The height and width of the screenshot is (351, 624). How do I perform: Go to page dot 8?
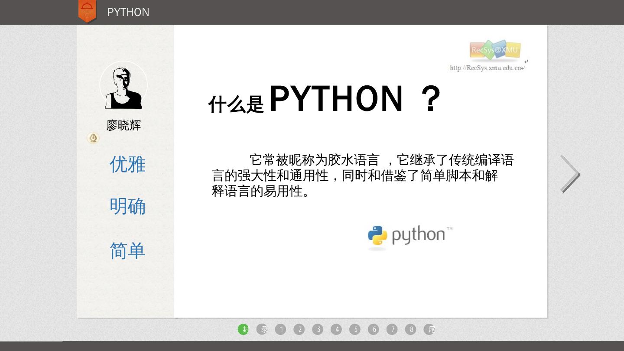click(411, 329)
